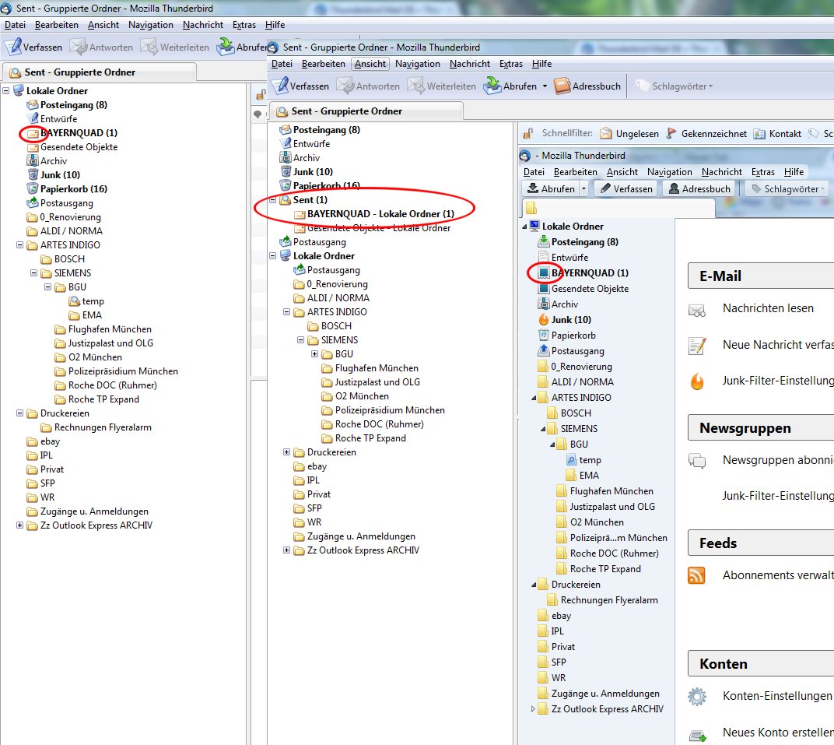Toggle pin icon before Schnellfilter label
834x745 pixels.
pyautogui.click(x=528, y=134)
